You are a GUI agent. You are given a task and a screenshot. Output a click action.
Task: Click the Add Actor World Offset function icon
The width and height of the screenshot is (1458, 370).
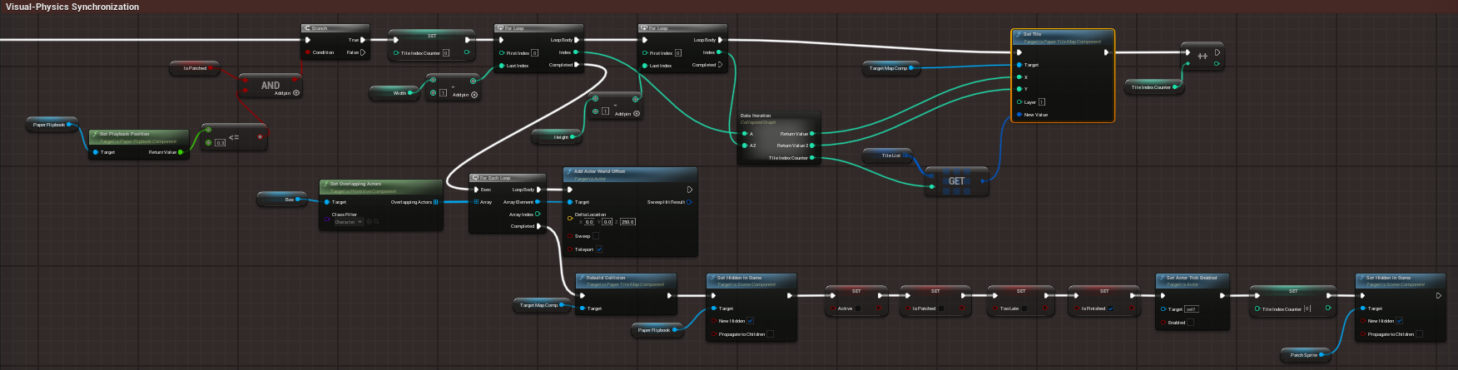[569, 171]
